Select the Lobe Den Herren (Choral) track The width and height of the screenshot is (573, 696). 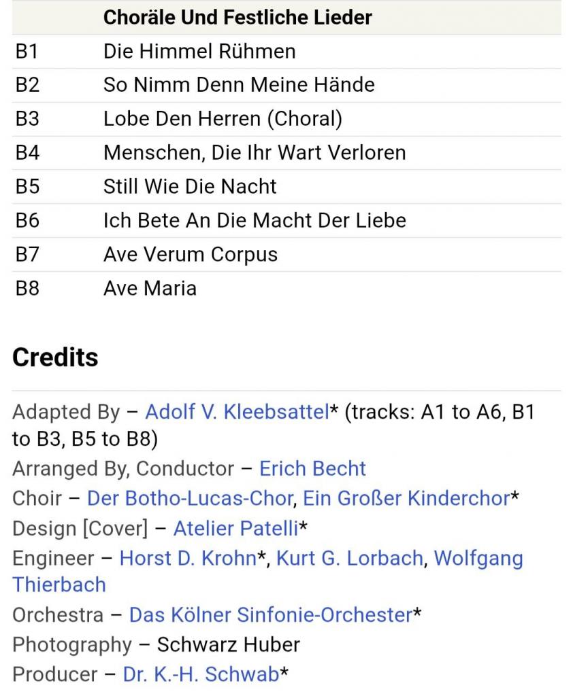223,119
